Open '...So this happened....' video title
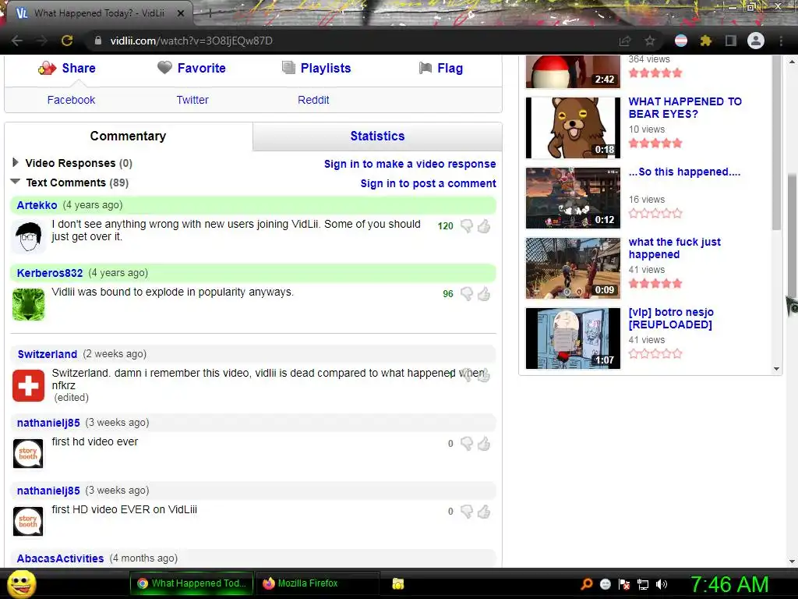This screenshot has height=599, width=798. tap(684, 172)
